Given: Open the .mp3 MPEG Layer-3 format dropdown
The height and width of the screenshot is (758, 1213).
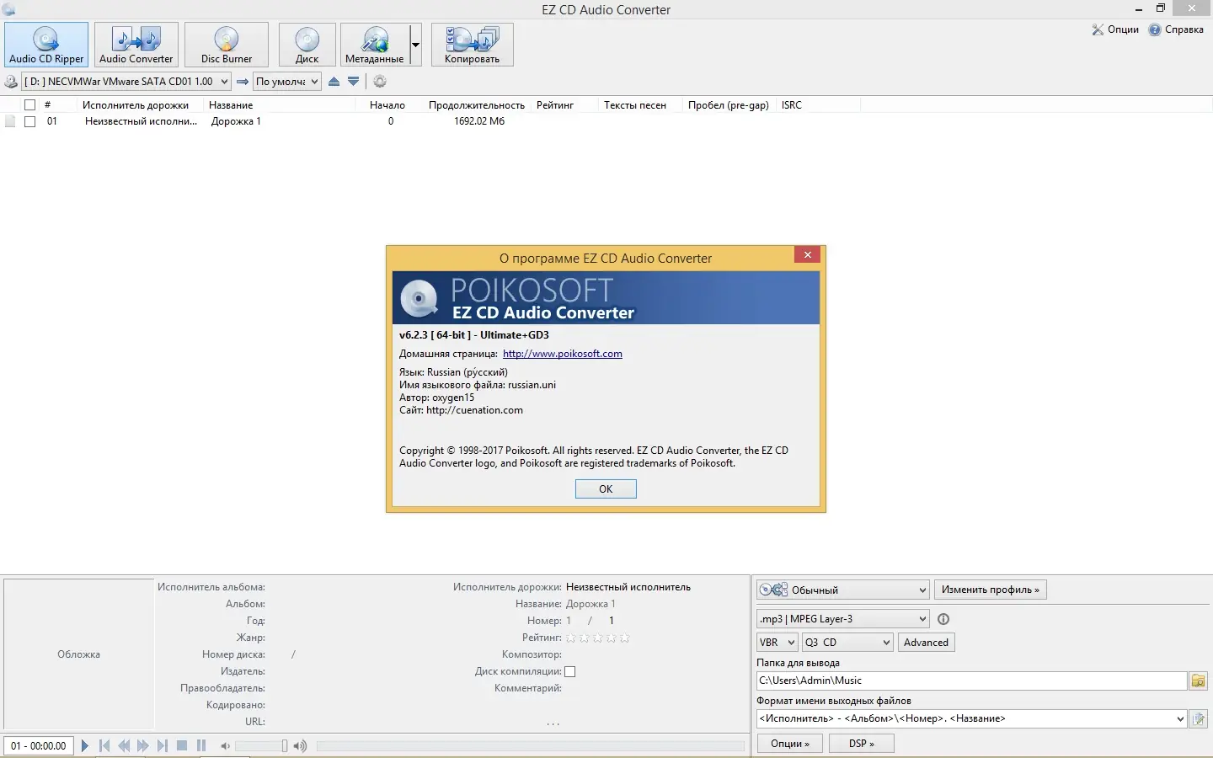Looking at the screenshot, I should click(842, 619).
